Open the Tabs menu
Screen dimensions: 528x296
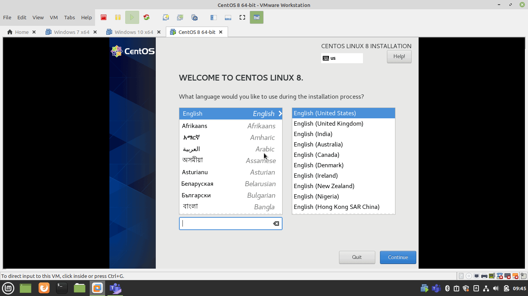pyautogui.click(x=70, y=17)
